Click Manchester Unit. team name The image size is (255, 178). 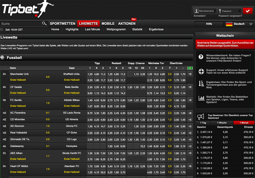pos(20,74)
